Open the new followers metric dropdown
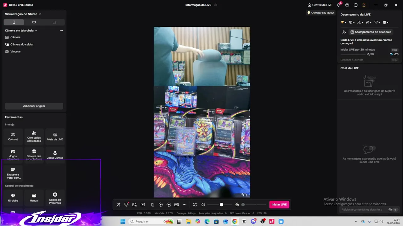Screen dimensions: 403x226 pyautogui.click(x=369, y=22)
